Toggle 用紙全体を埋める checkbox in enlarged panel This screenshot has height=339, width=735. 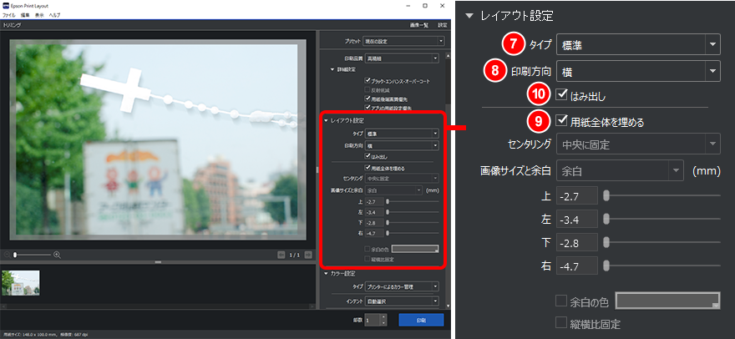point(561,121)
